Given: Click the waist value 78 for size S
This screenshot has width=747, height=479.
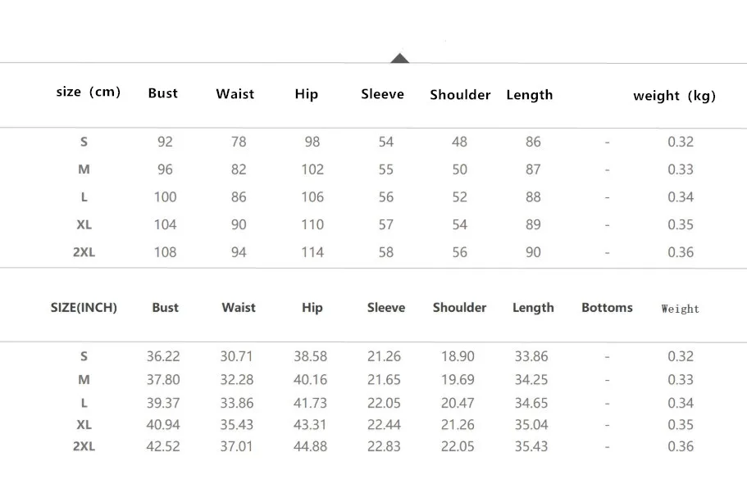Looking at the screenshot, I should pos(239,142).
